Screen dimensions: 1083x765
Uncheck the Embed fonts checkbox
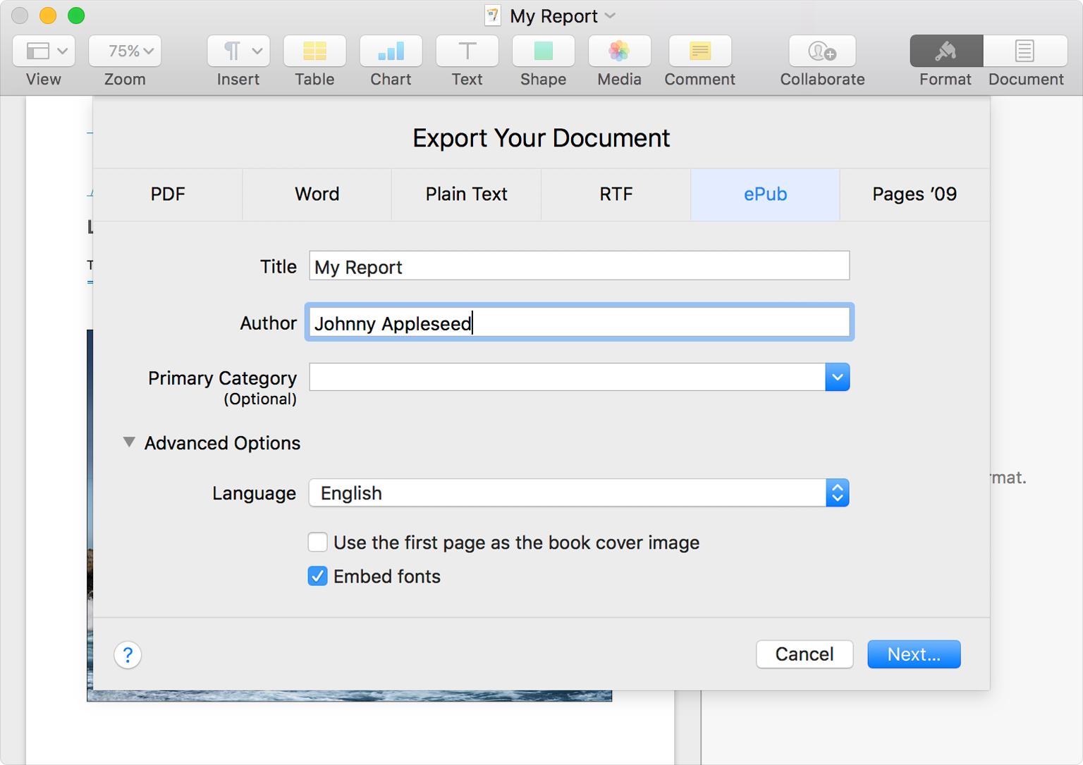(318, 576)
